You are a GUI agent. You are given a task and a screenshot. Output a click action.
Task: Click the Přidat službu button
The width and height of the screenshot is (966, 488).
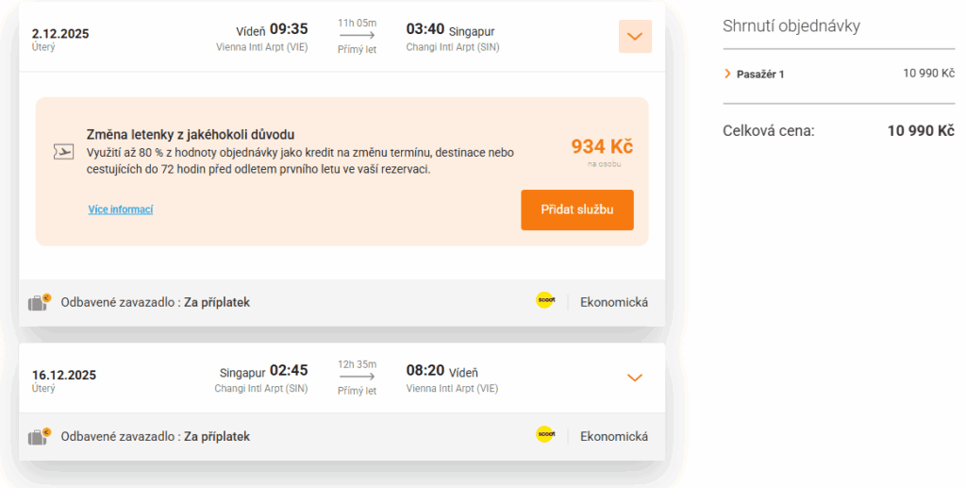[576, 210]
